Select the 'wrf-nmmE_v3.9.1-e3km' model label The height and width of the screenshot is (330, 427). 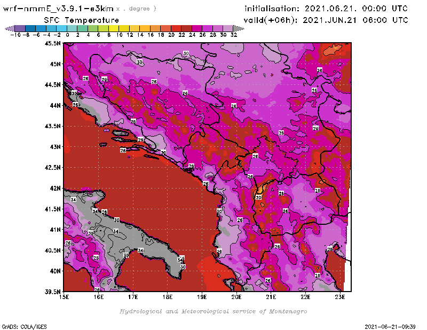58,9
